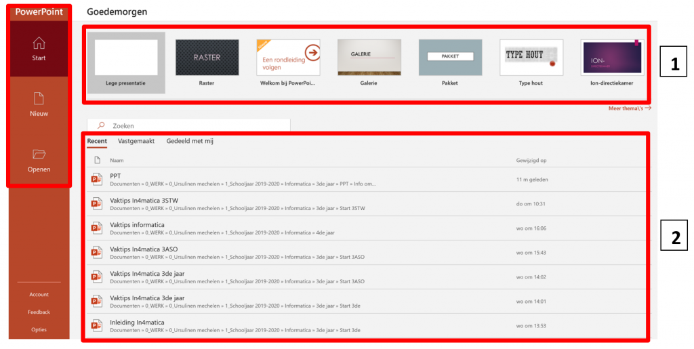The width and height of the screenshot is (694, 349).
Task: Open Vaktips In4matica 3STW presentation
Action: [x=368, y=203]
